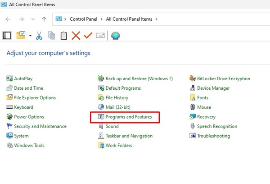
Task: Go up one level with up arrow
Action: point(44,19)
